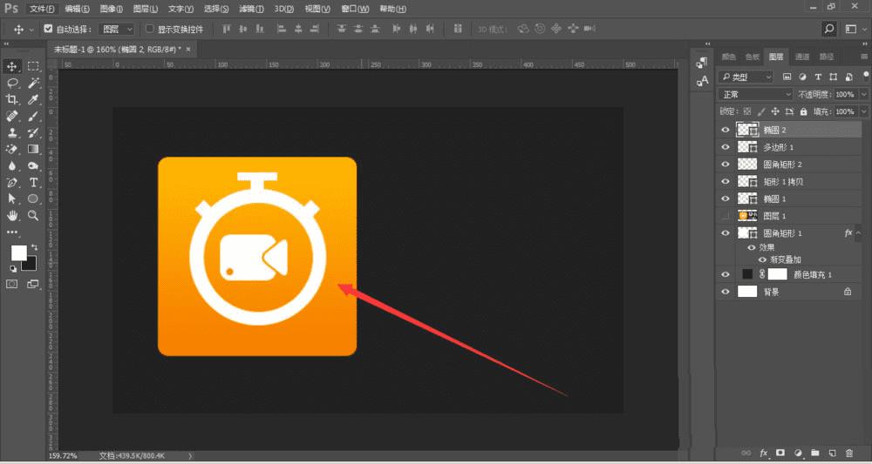Select the Ellipse shape tool
Screen dimensions: 872x464
(x=33, y=198)
